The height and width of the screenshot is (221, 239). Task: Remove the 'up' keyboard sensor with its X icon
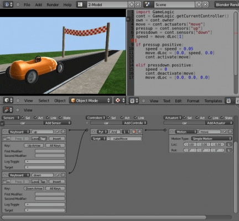click(x=63, y=131)
